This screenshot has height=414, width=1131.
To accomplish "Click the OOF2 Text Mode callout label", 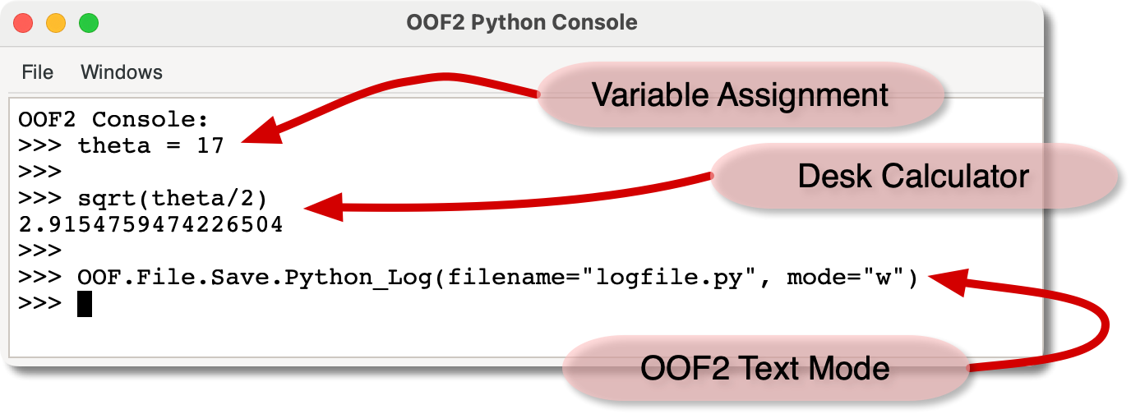I will pos(764,368).
